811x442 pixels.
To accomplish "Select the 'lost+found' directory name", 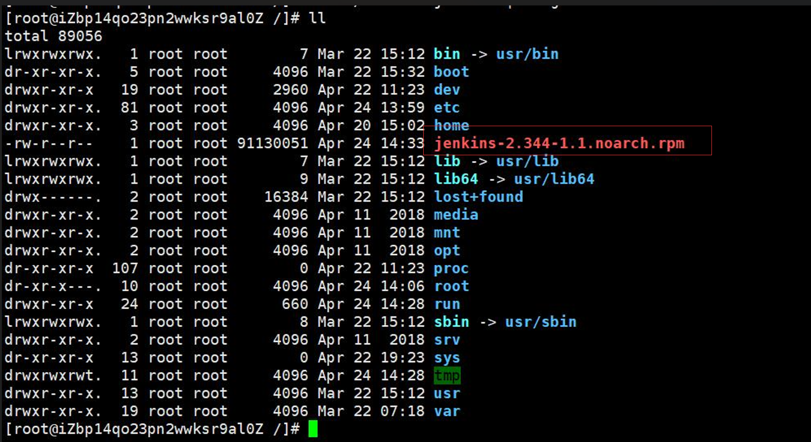I will tap(478, 197).
